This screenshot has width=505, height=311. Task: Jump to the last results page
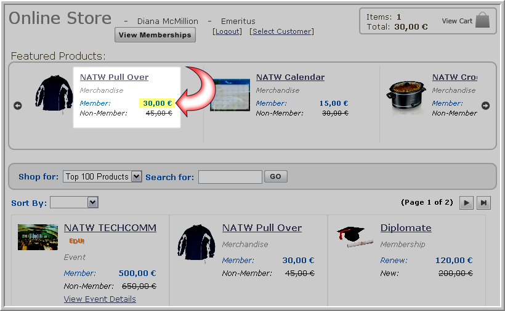(483, 203)
